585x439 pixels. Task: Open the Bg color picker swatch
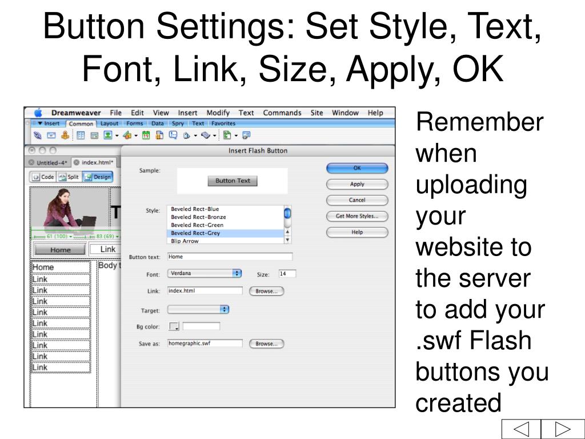tap(174, 326)
